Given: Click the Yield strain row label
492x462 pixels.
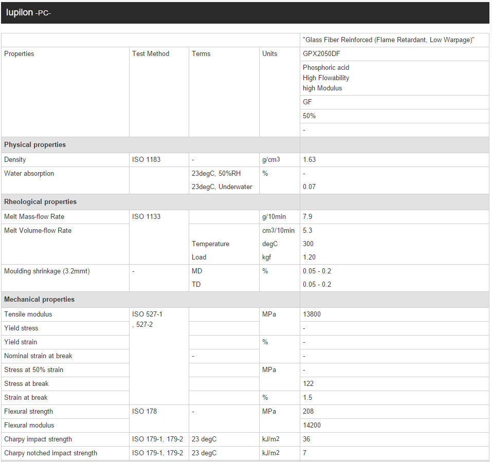Looking at the screenshot, I should point(21,342).
